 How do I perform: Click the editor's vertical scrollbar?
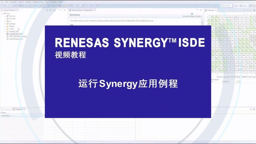pyautogui.click(x=202, y=22)
